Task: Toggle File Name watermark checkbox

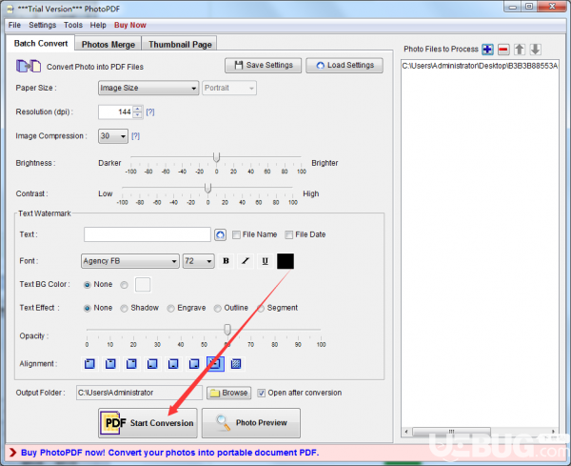Action: 236,234
